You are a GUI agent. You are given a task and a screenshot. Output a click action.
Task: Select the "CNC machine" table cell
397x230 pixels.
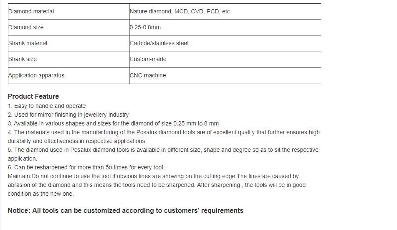(225, 76)
